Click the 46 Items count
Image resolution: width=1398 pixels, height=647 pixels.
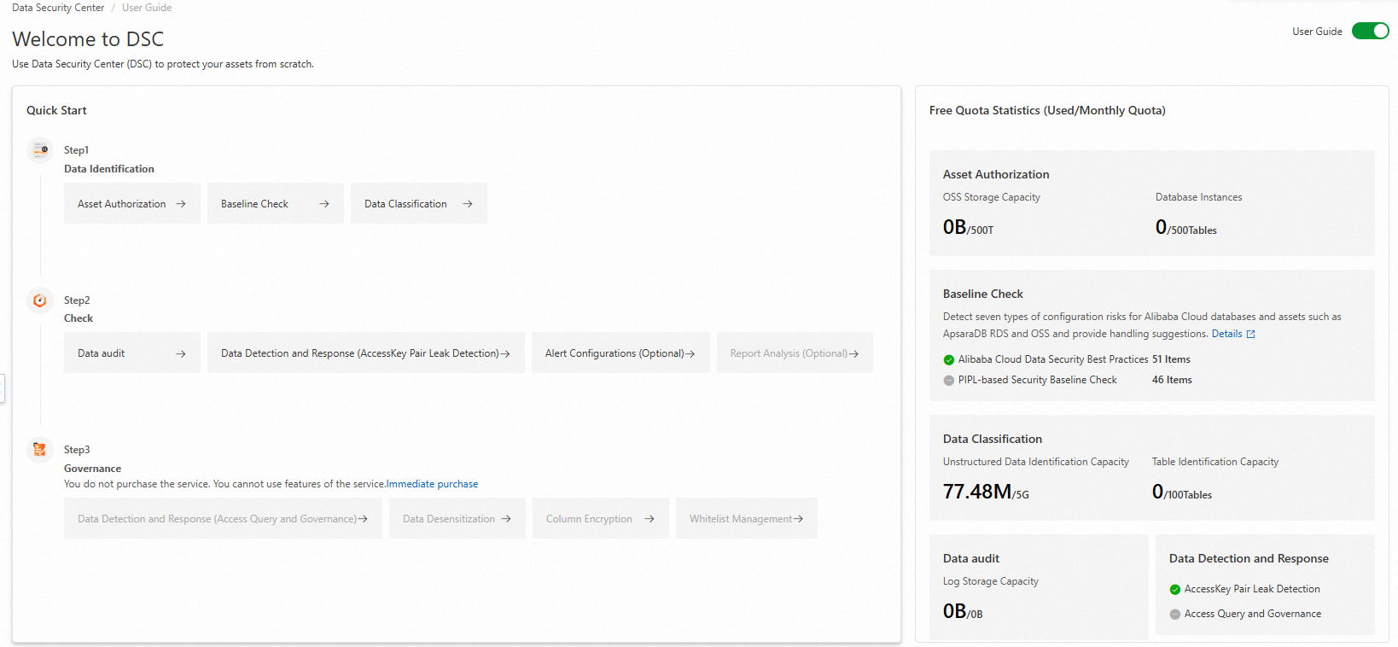(x=1172, y=380)
